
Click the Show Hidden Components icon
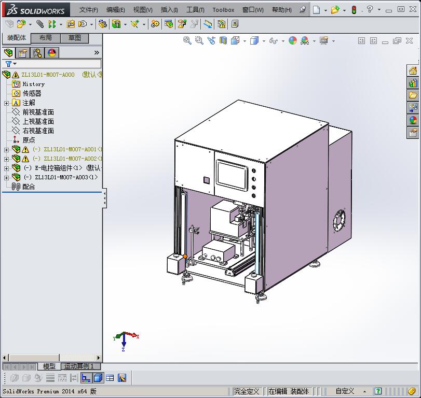[x=103, y=24]
